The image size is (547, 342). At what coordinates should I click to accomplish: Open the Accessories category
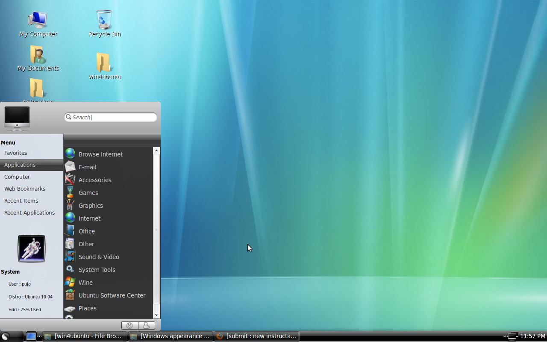point(95,180)
